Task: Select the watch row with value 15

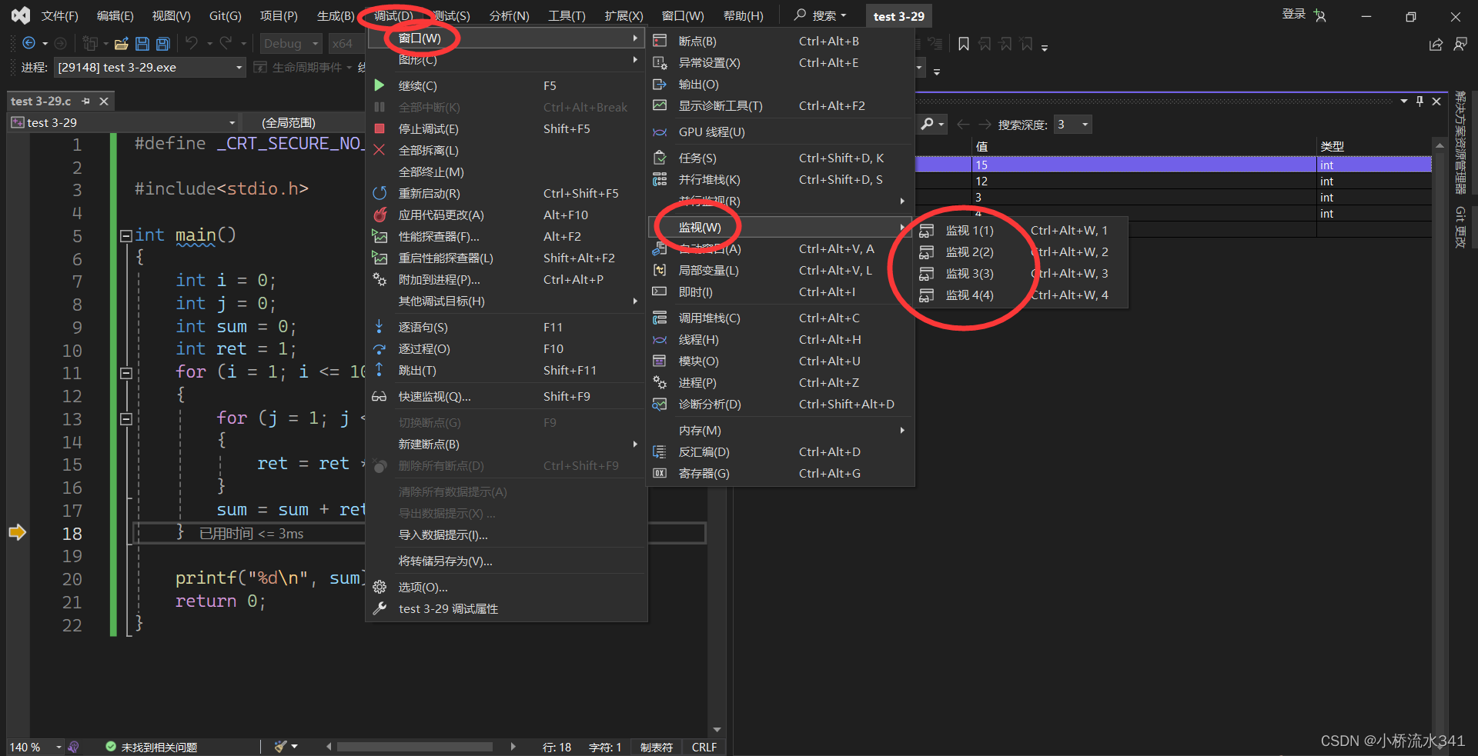Action: [x=1173, y=165]
